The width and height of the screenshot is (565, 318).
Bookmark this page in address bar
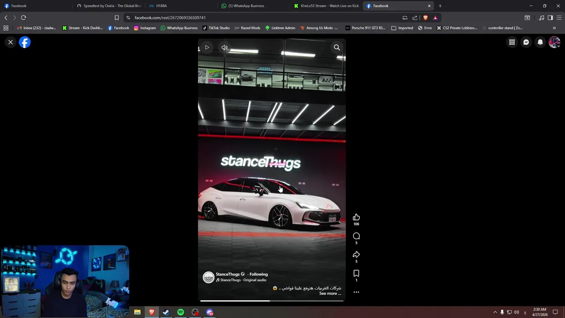point(117,18)
